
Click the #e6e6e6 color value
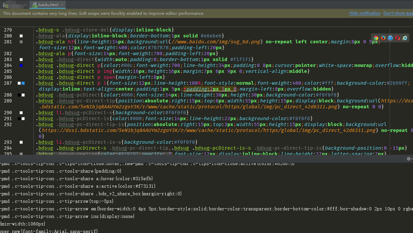click(211, 36)
